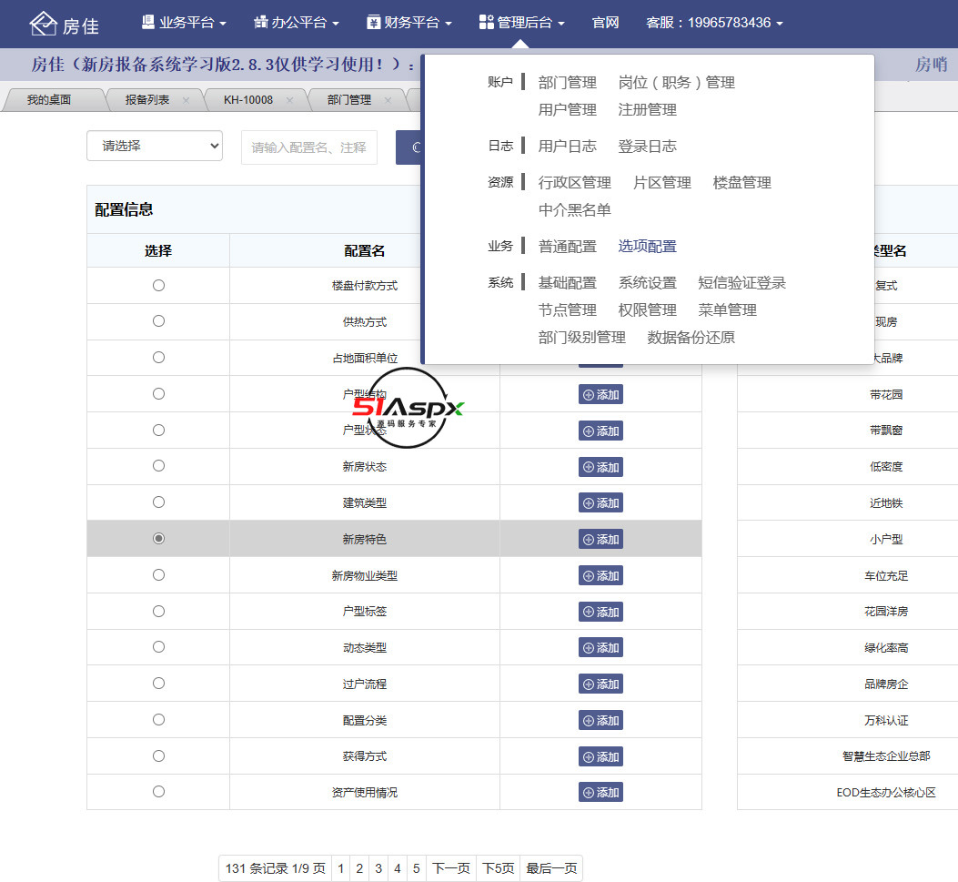Open 楼盘管理 menu entry
Viewport: 958px width, 882px height.
[741, 183]
